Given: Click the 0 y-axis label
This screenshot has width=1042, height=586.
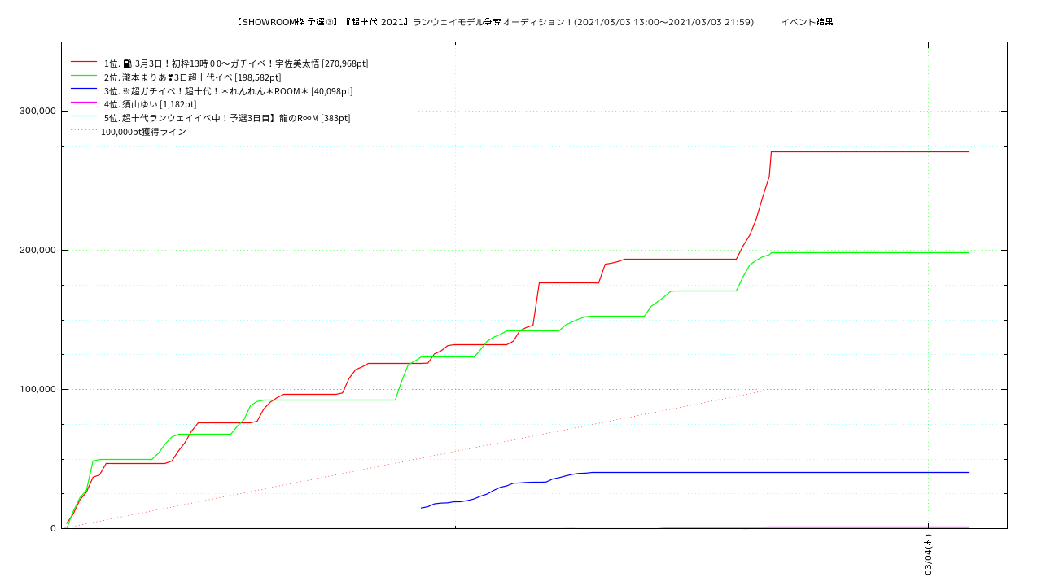Looking at the screenshot, I should tap(53, 528).
